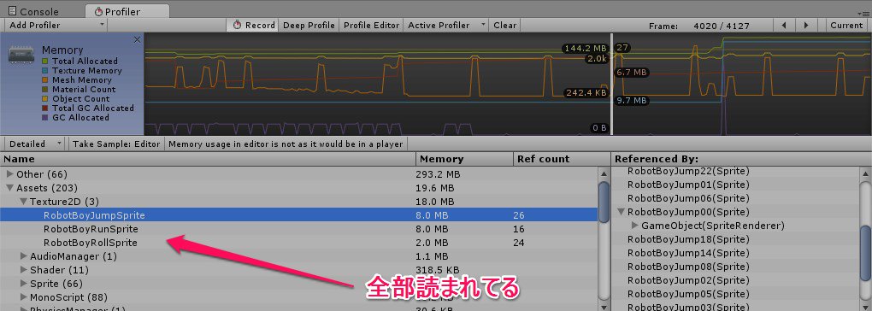Toggle Profile Editor
Image resolution: width=872 pixels, height=311 pixels.
point(372,25)
